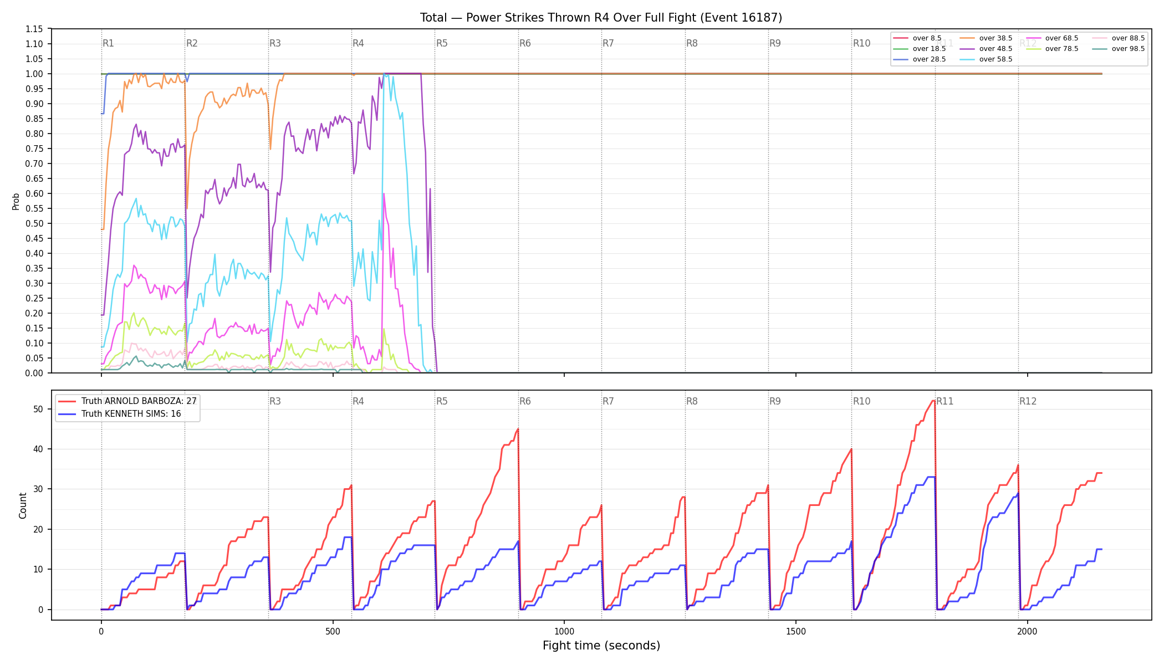Click the 'Truth KENNETH SIMS: 16' legend label
The height and width of the screenshot is (665, 1164).
[131, 414]
